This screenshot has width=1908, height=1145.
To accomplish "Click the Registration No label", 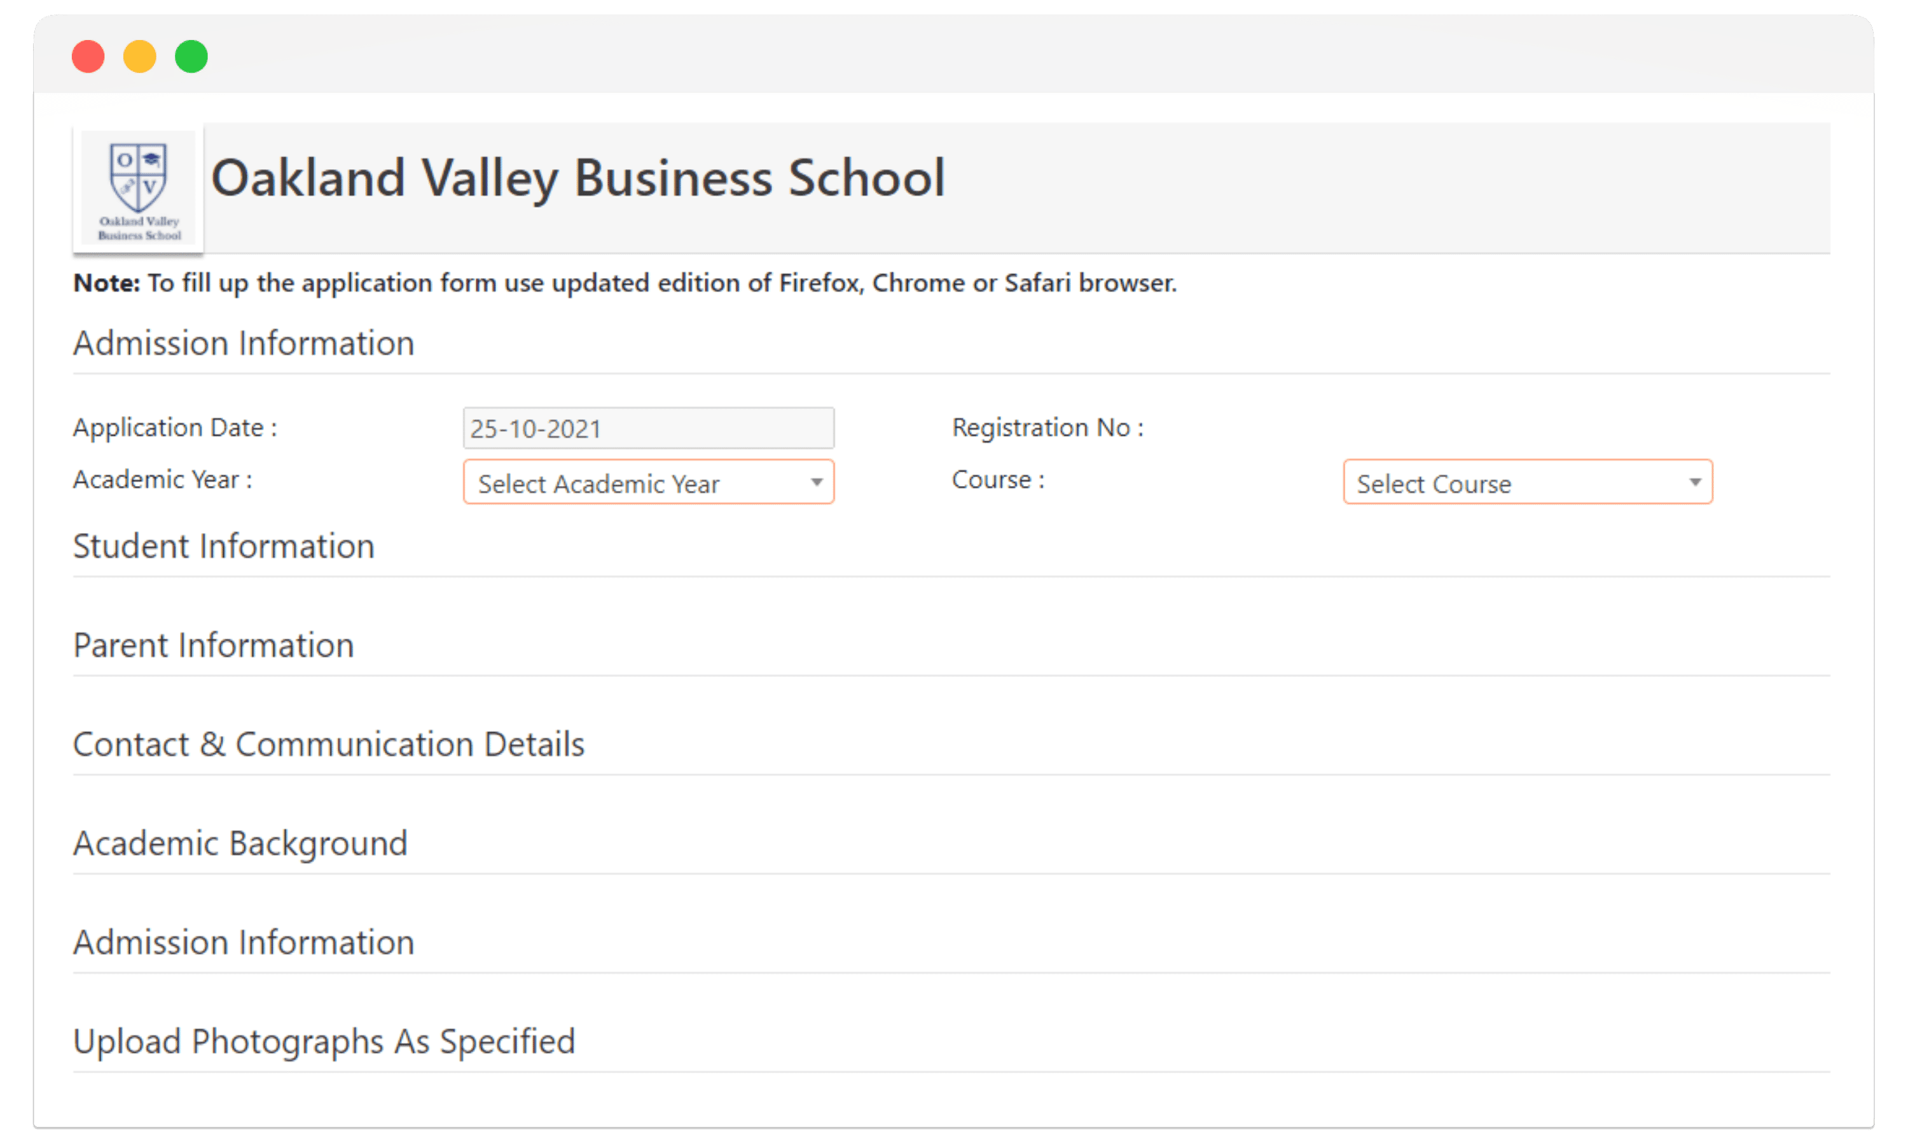I will pos(1047,427).
